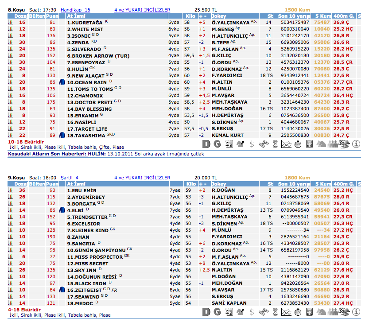Click the G icon under race 9 table
The image size is (373, 326).
pos(217,312)
